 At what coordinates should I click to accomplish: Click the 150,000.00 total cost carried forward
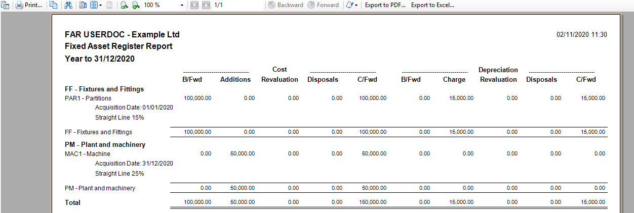373,202
